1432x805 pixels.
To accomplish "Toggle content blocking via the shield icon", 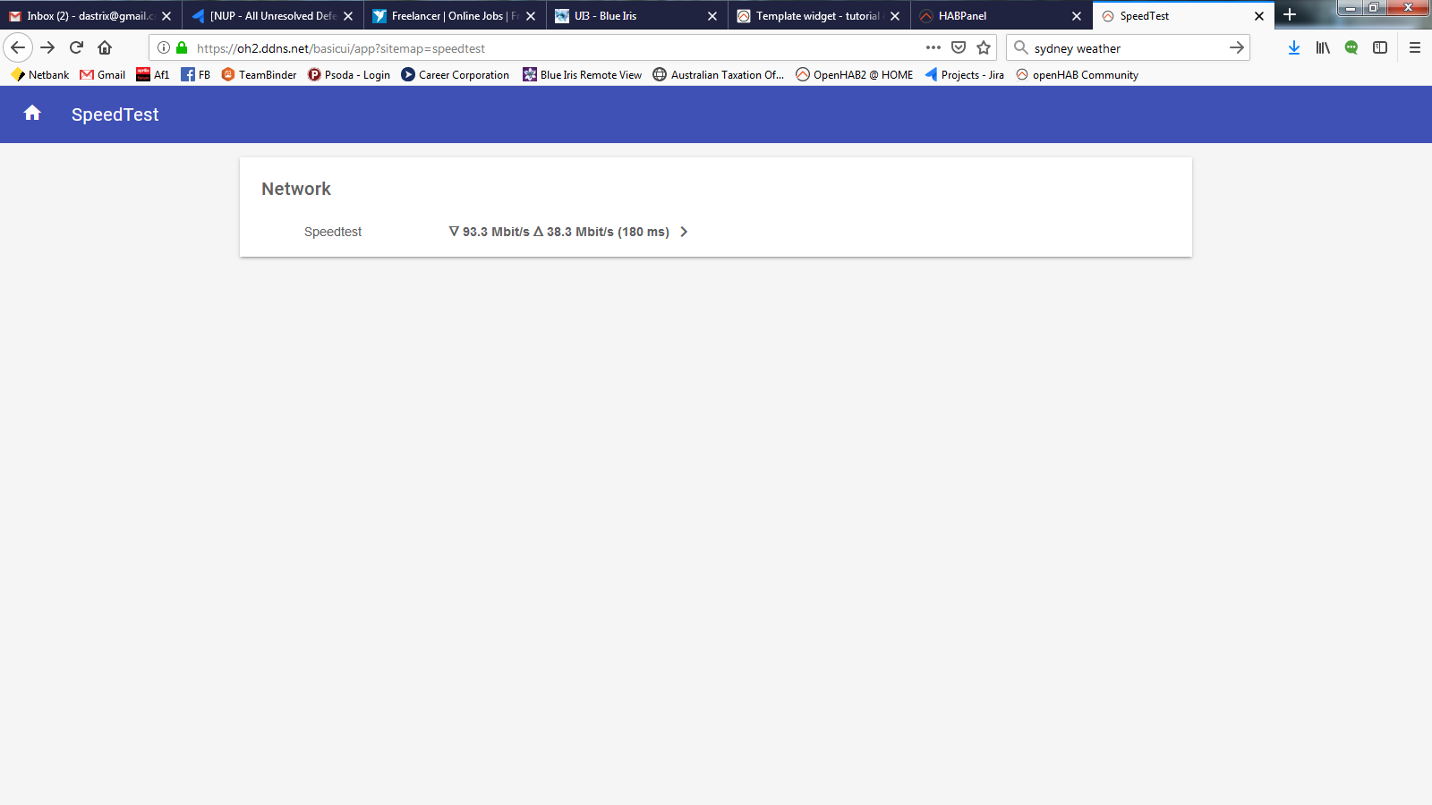I will (958, 47).
